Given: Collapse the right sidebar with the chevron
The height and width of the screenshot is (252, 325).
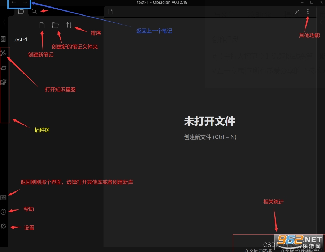Looking at the screenshot, I should (321, 22).
